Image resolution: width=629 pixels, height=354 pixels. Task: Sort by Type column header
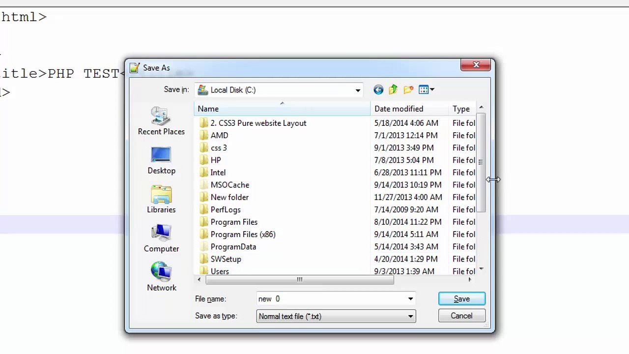(x=462, y=109)
